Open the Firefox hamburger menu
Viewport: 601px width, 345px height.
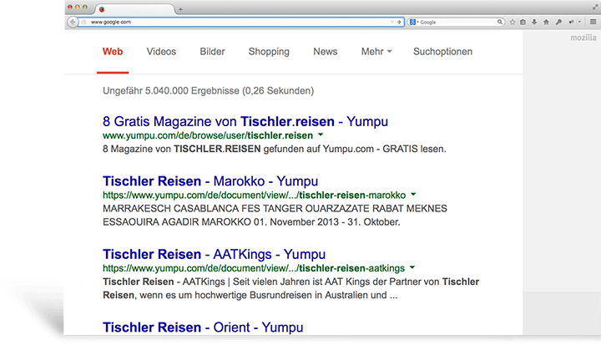(x=593, y=22)
